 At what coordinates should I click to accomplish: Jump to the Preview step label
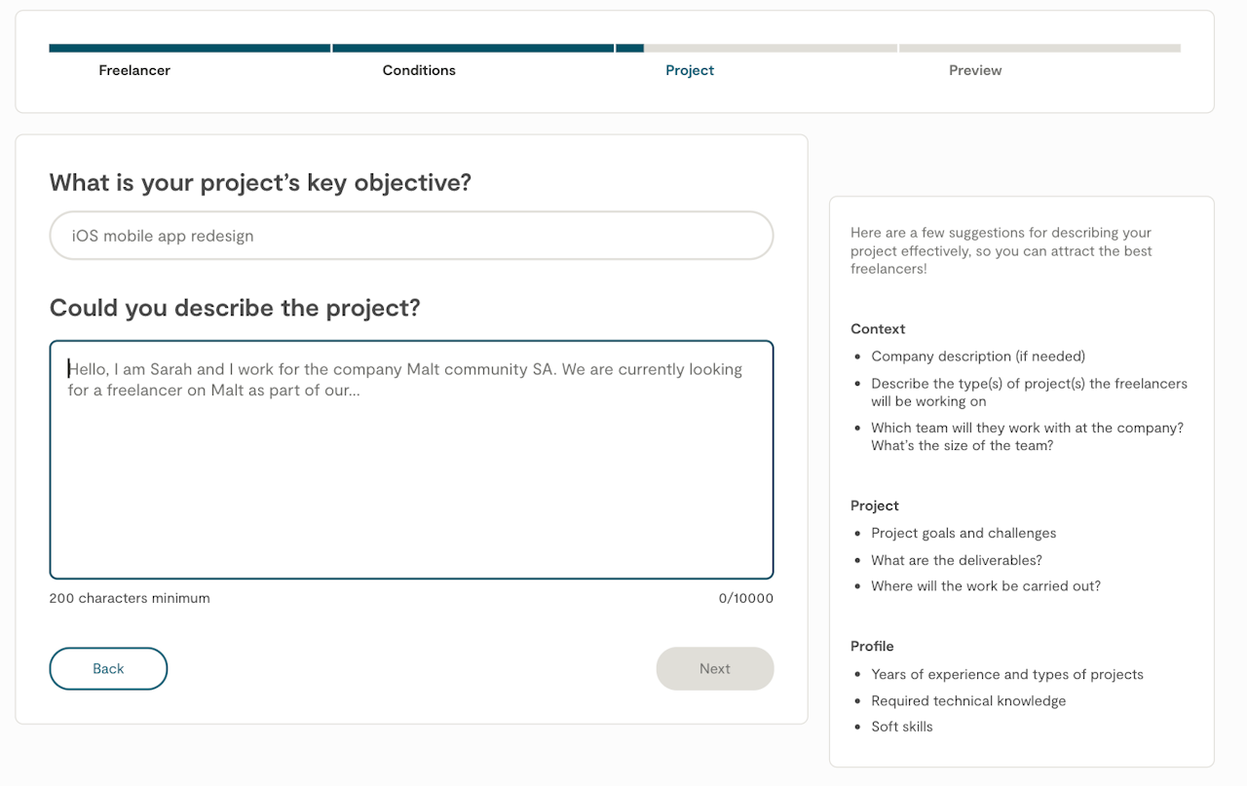[x=975, y=70]
